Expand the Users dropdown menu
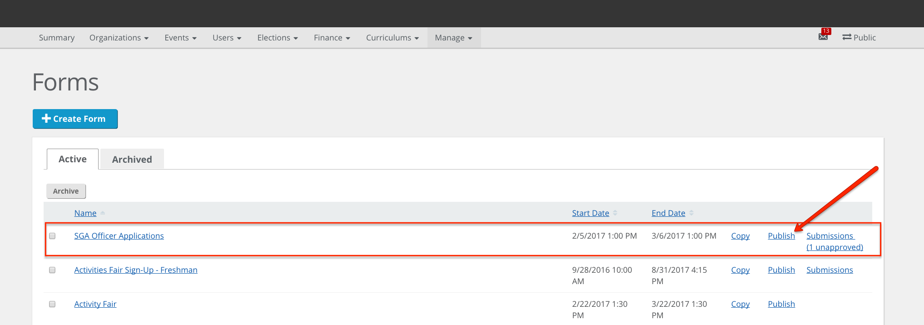Viewport: 924px width, 325px height. (x=227, y=38)
